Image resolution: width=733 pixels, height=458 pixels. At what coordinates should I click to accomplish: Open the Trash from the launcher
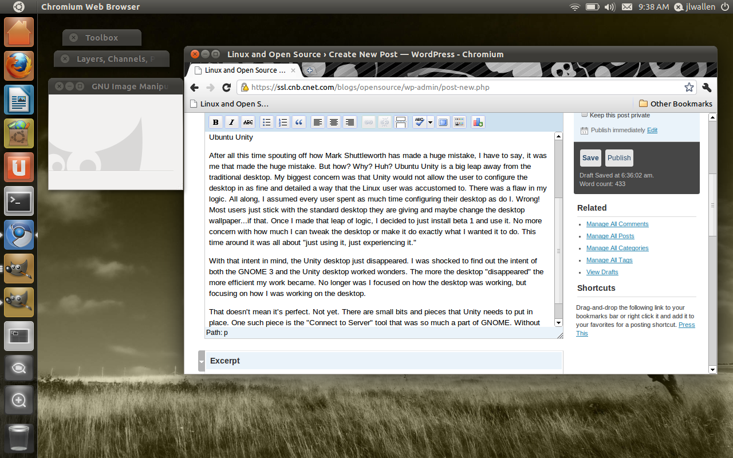click(x=19, y=437)
